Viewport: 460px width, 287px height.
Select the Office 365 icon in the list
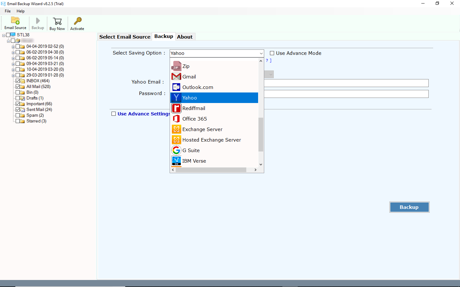point(176,119)
